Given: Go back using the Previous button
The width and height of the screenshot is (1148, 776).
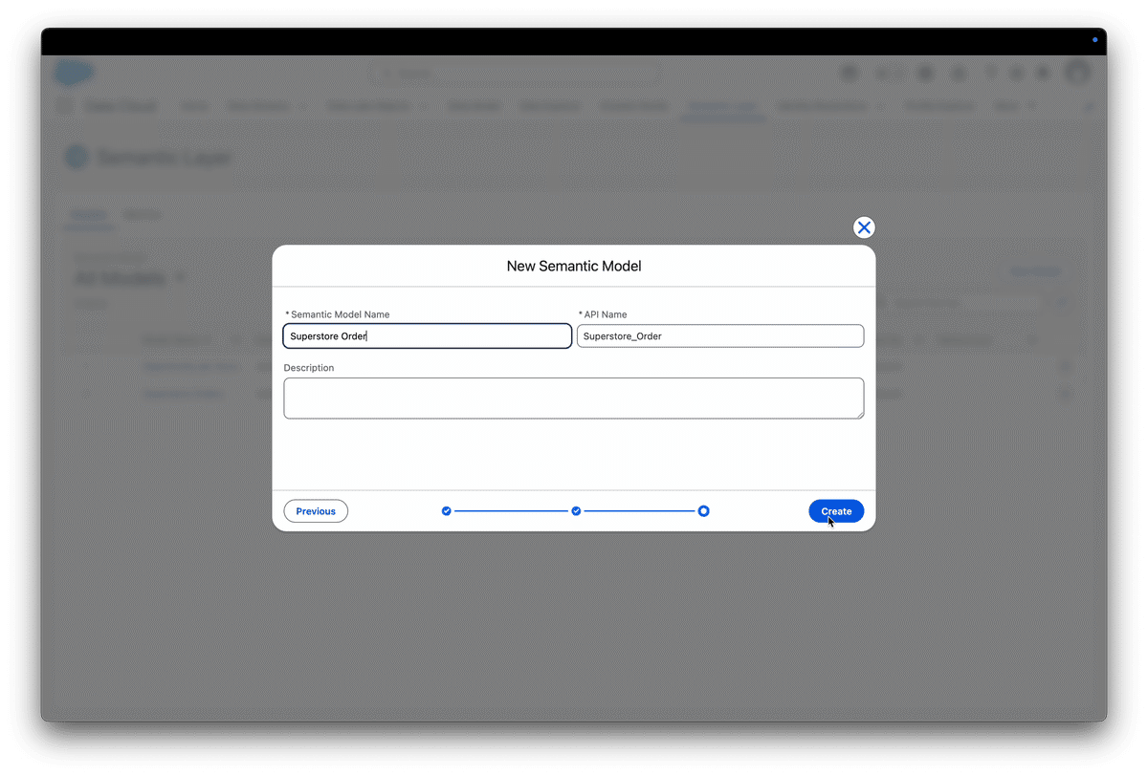Looking at the screenshot, I should [316, 511].
